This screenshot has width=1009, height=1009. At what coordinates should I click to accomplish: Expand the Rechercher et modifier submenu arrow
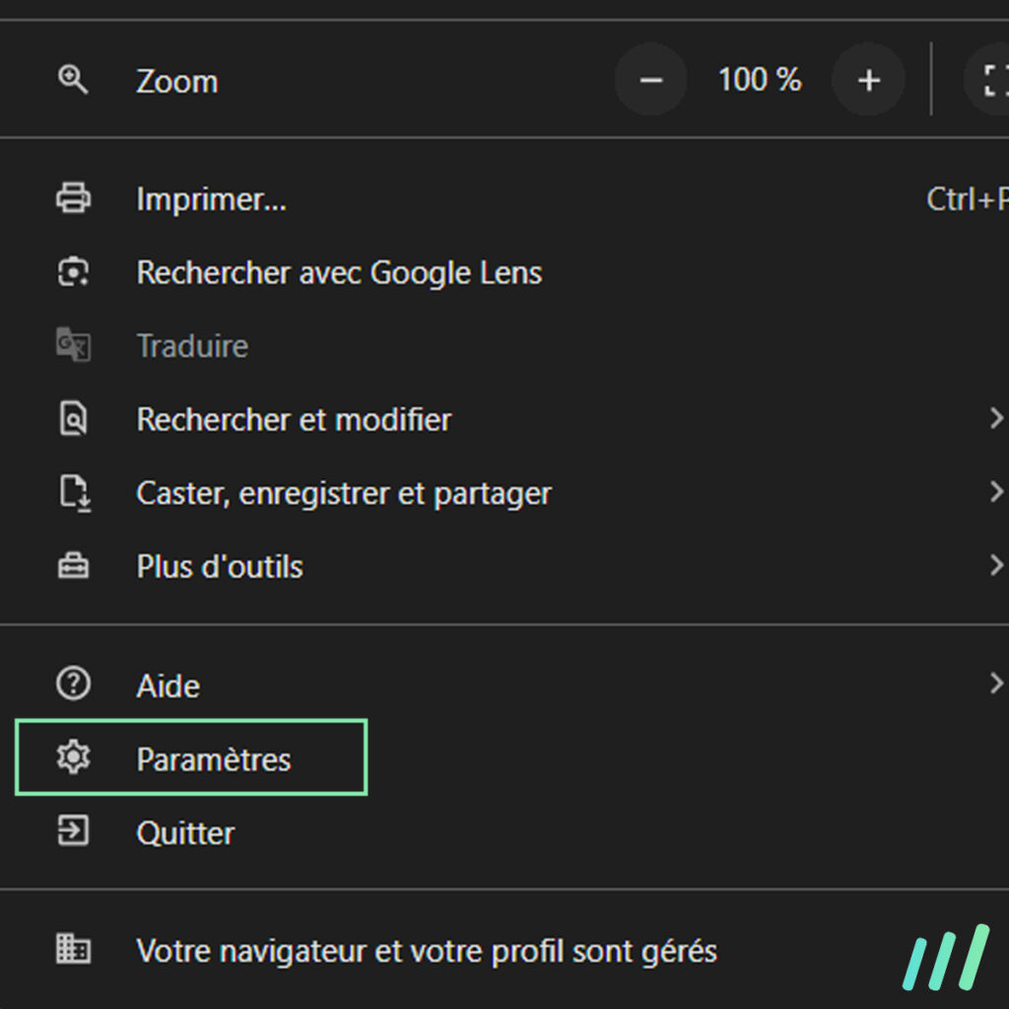(996, 419)
